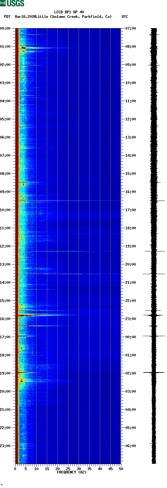Click the PDT '16:00' time label

(x=5, y=319)
